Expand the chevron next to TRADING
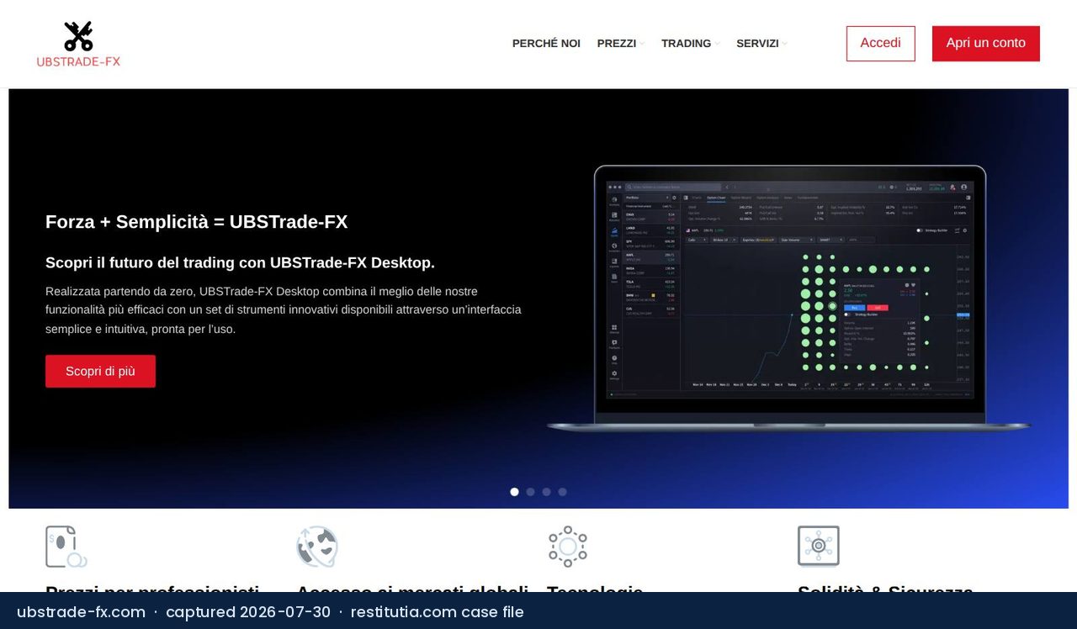 coord(717,44)
